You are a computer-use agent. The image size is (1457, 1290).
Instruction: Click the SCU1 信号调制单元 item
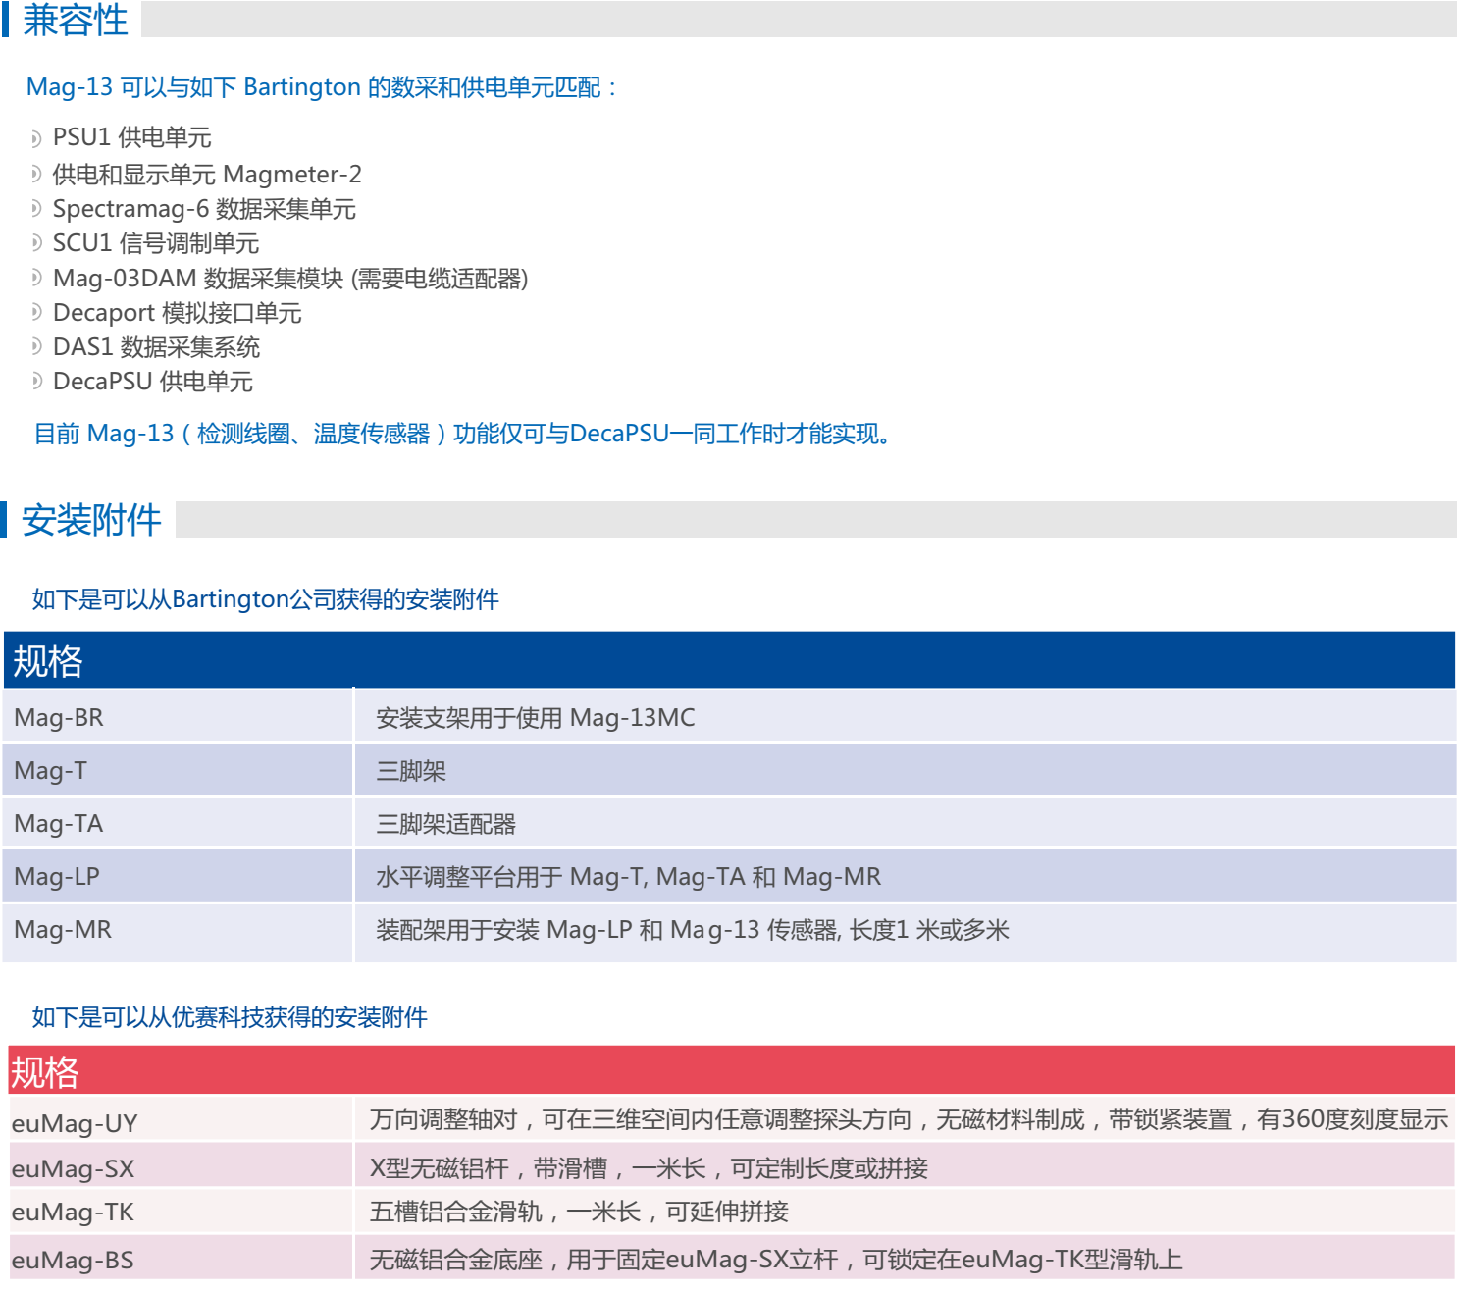pyautogui.click(x=156, y=243)
